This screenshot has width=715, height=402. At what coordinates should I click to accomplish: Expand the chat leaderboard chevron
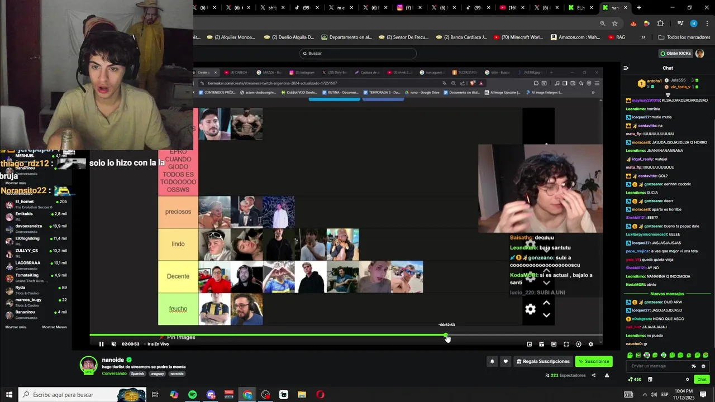[x=668, y=95]
